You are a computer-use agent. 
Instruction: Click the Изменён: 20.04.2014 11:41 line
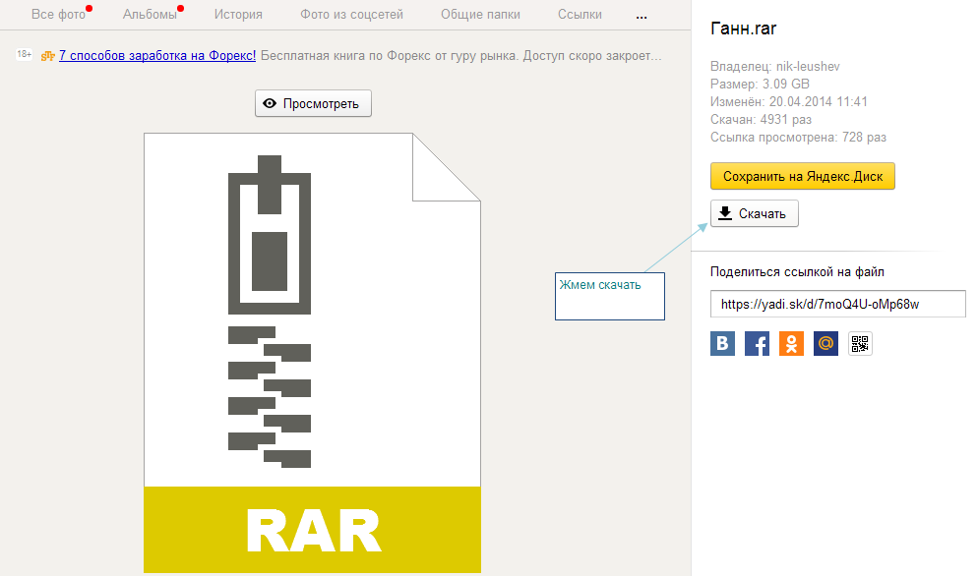(789, 101)
